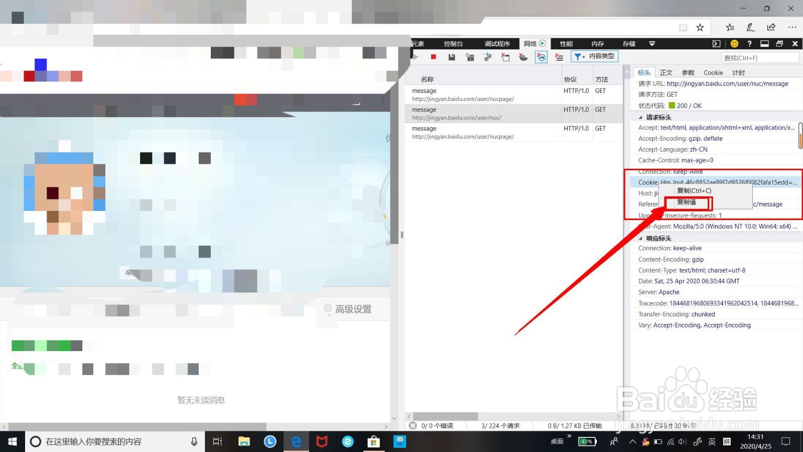The image size is (803, 452).
Task: Click the Cookie header row
Action: [716, 182]
